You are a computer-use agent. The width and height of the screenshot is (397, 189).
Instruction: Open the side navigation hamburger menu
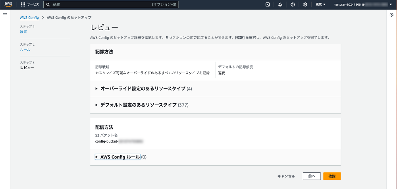click(x=5, y=15)
